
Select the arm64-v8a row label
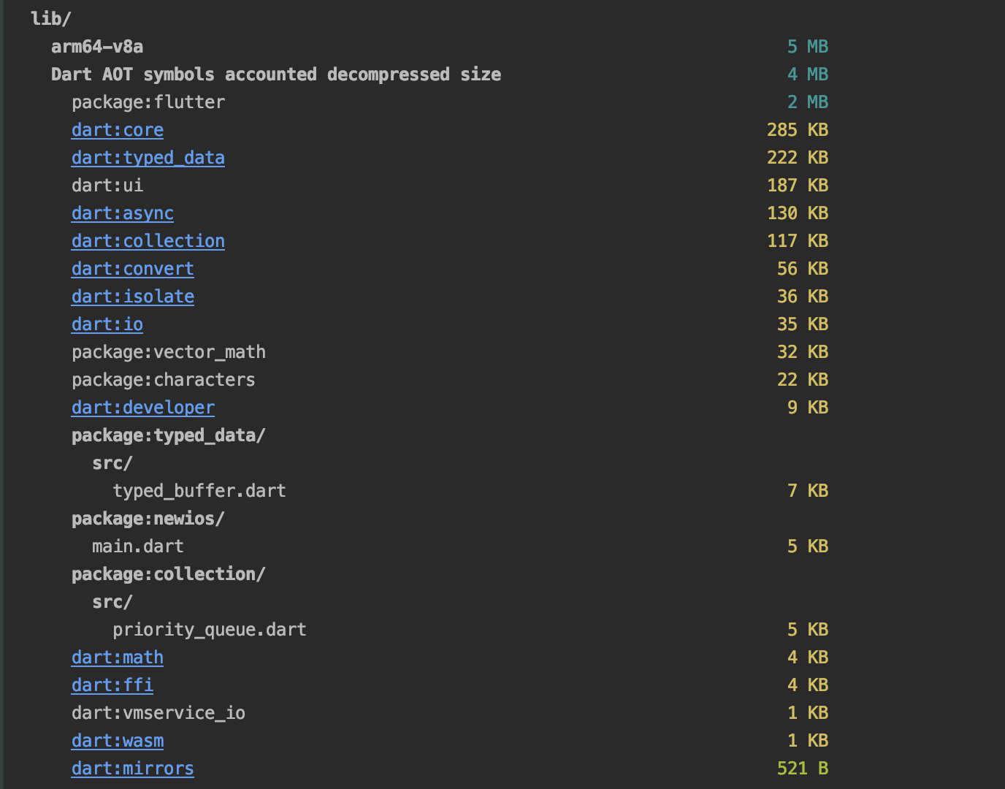pyautogui.click(x=97, y=47)
